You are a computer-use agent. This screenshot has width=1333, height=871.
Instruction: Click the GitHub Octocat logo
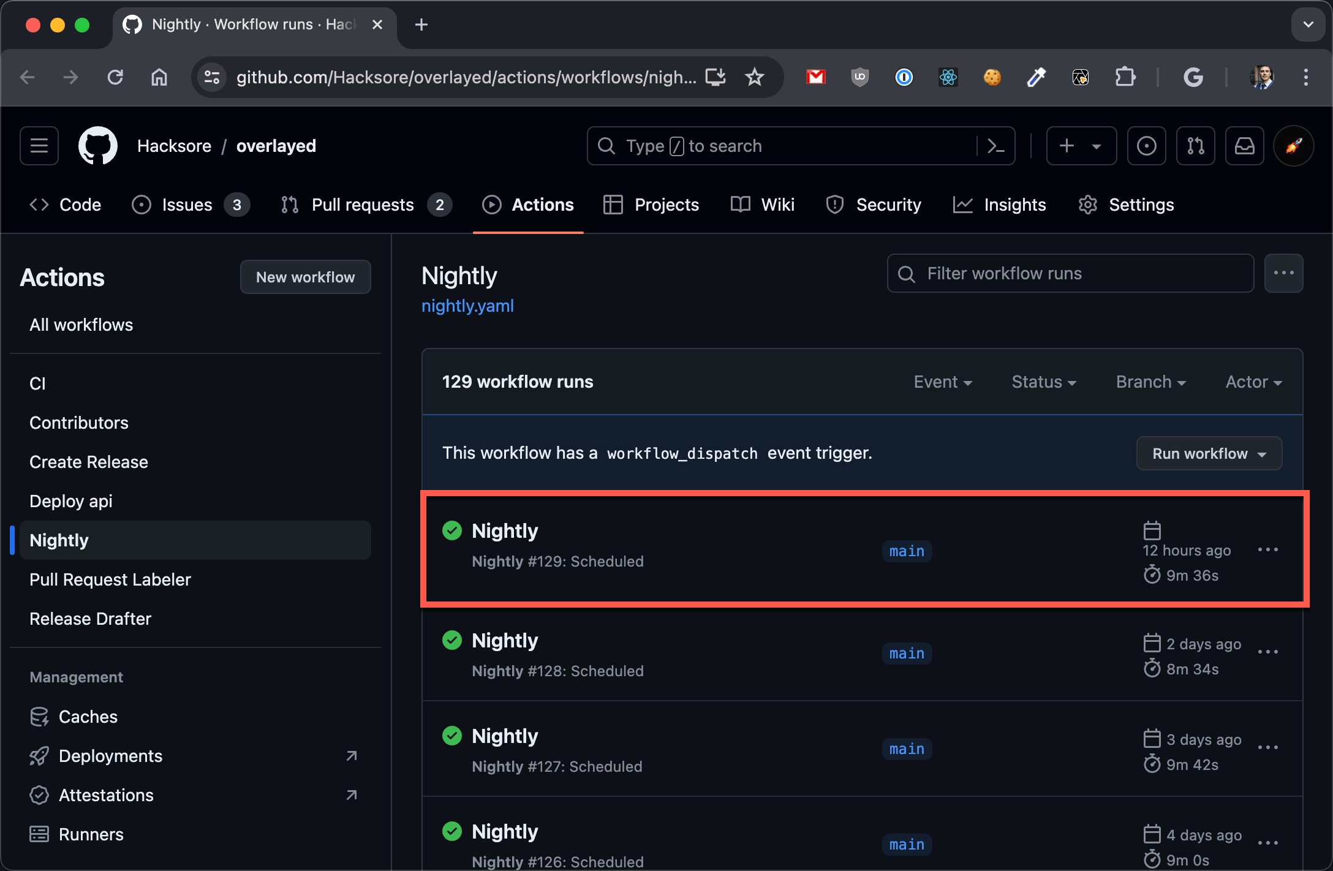pos(98,146)
